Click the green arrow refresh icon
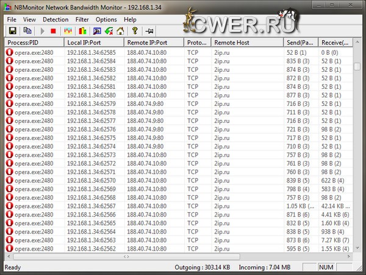Viewport: 366px width, 275px height. (108, 30)
